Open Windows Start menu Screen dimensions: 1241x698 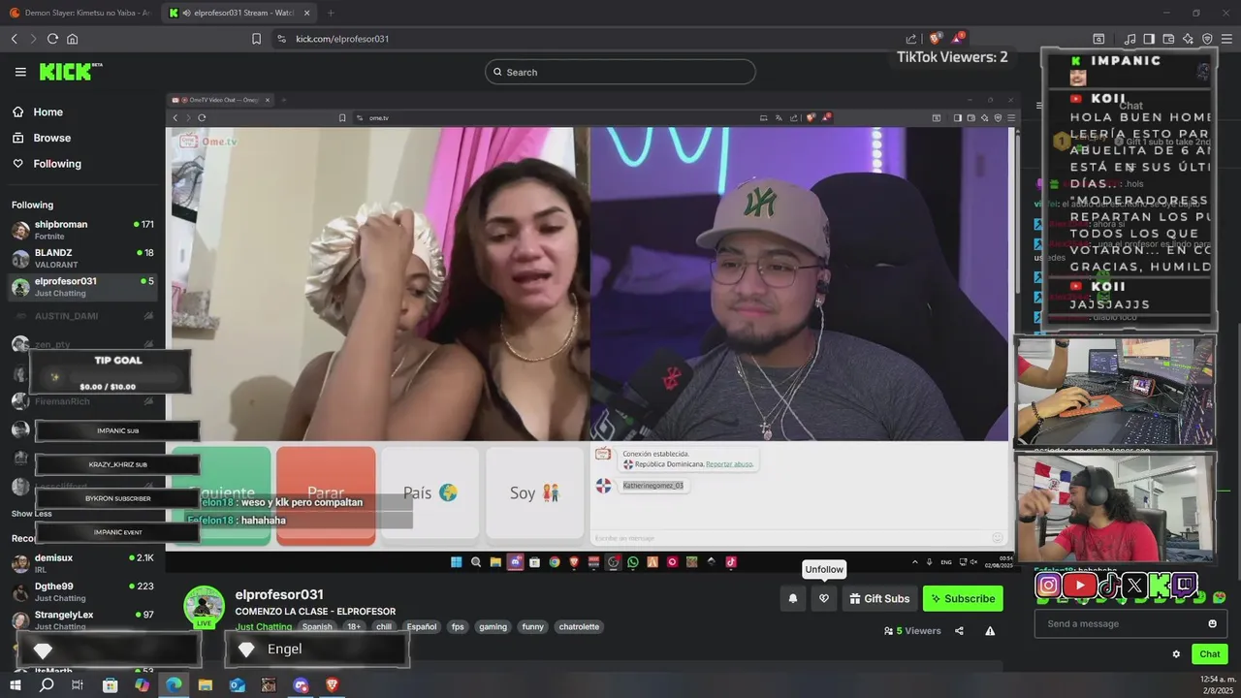click(16, 684)
